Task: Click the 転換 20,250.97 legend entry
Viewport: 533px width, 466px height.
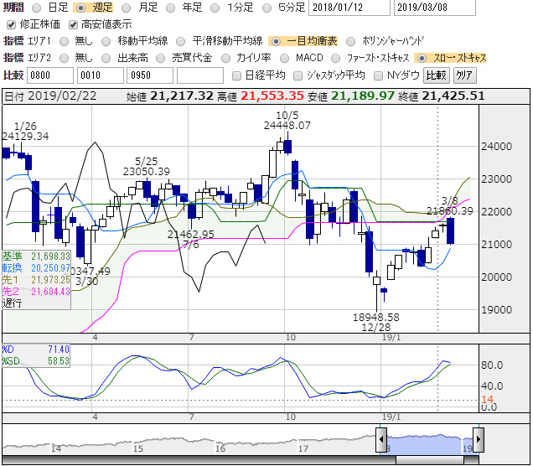Action: [36, 268]
